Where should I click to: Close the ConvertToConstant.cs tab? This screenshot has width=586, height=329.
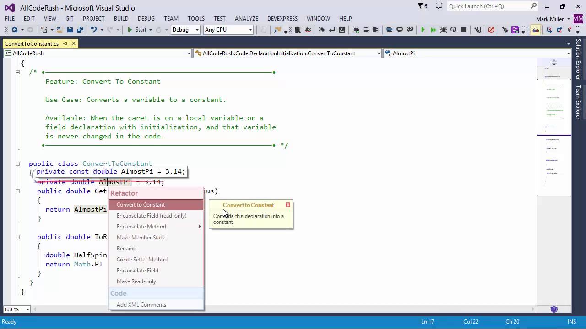[x=73, y=43]
